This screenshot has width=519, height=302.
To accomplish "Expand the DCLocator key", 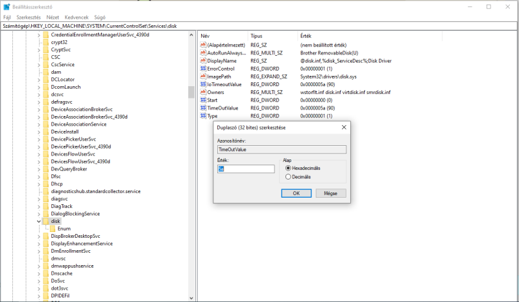I will pos(39,79).
